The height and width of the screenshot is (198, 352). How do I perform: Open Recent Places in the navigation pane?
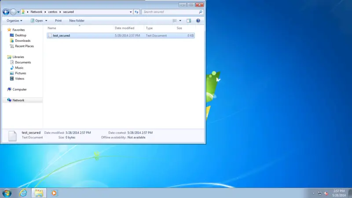(x=24, y=46)
